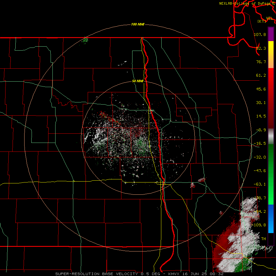The width and height of the screenshot is (276, 276).
Task: Click the small green echo on the northwest 100 NMI ring
Action: (85, 40)
